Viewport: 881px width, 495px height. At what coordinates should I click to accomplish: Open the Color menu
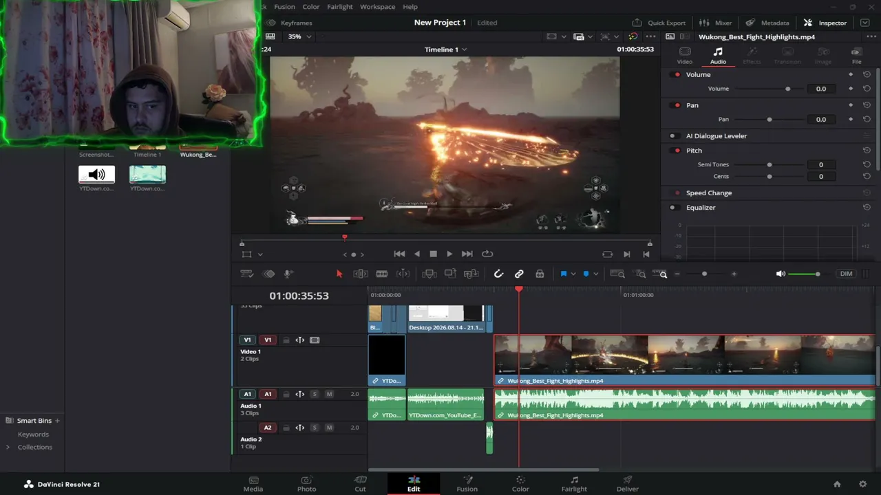coord(311,7)
